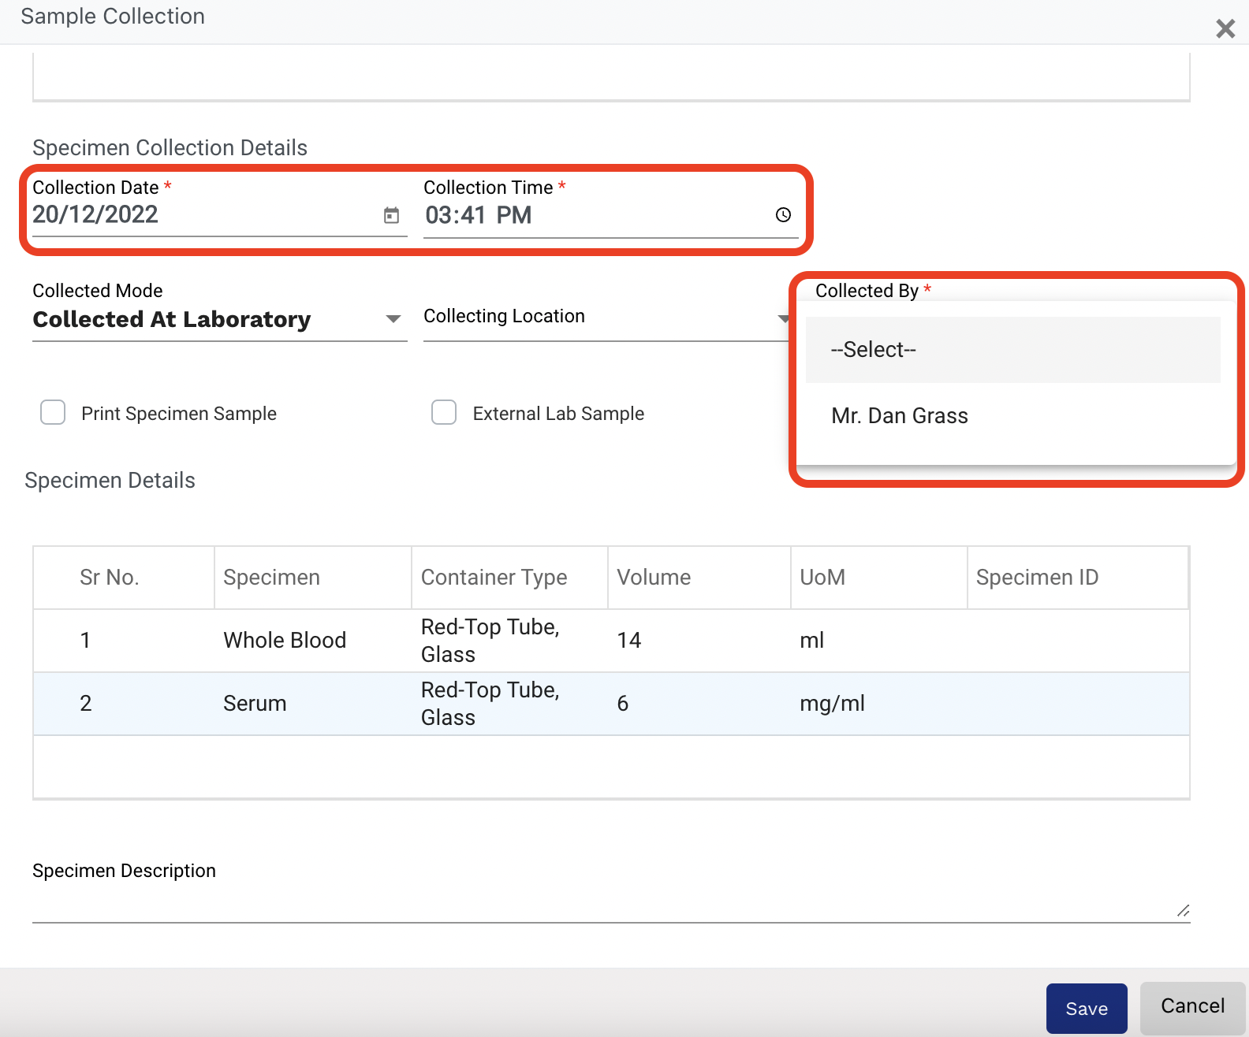
Task: Cancel the sample collection form
Action: pyautogui.click(x=1191, y=1006)
